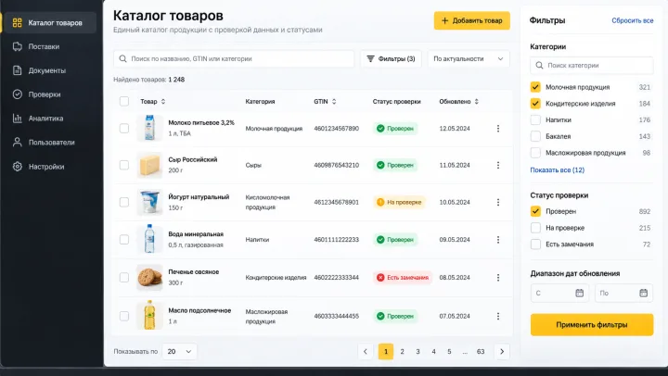Image resolution: width=668 pixels, height=376 pixels.
Task: Check Есть замечания status filter
Action: [x=535, y=244]
